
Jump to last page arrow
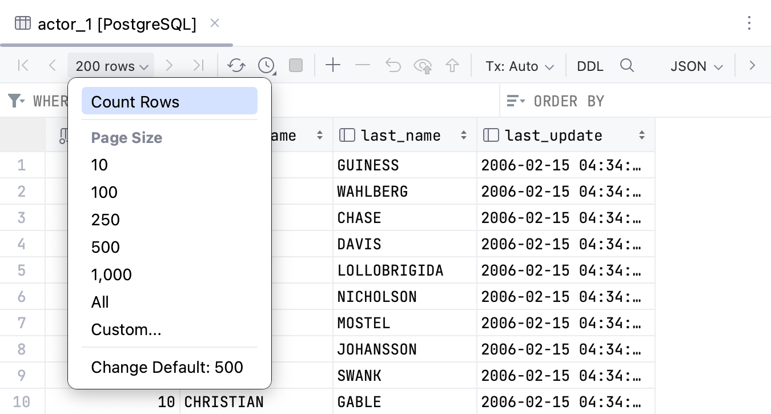(198, 66)
